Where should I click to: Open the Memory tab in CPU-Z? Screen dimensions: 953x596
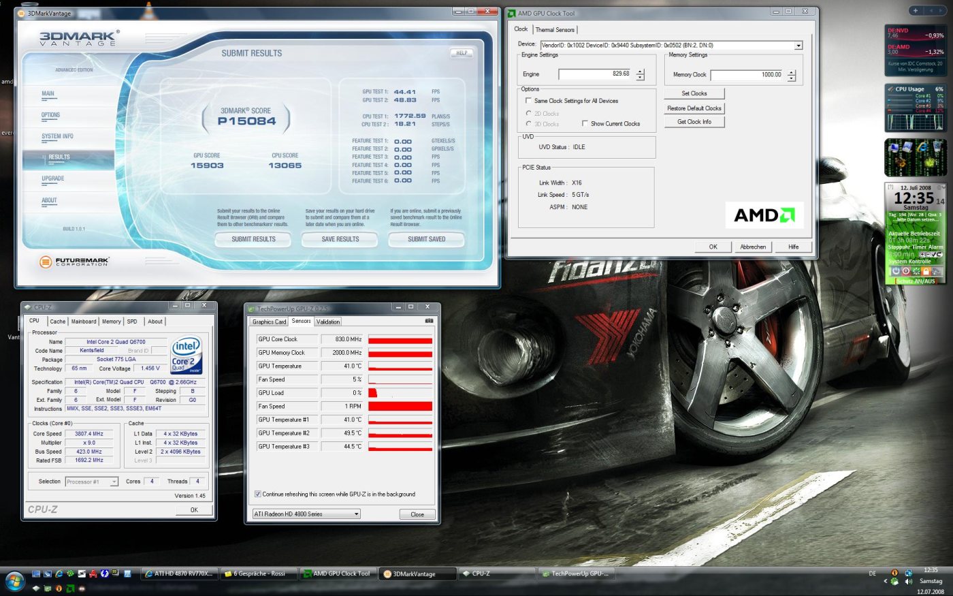pyautogui.click(x=112, y=321)
